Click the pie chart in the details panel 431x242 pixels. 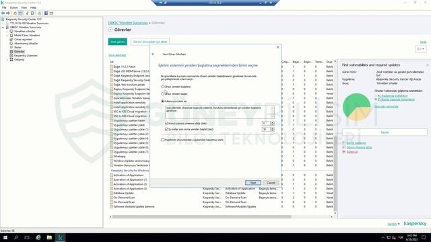pos(356,107)
